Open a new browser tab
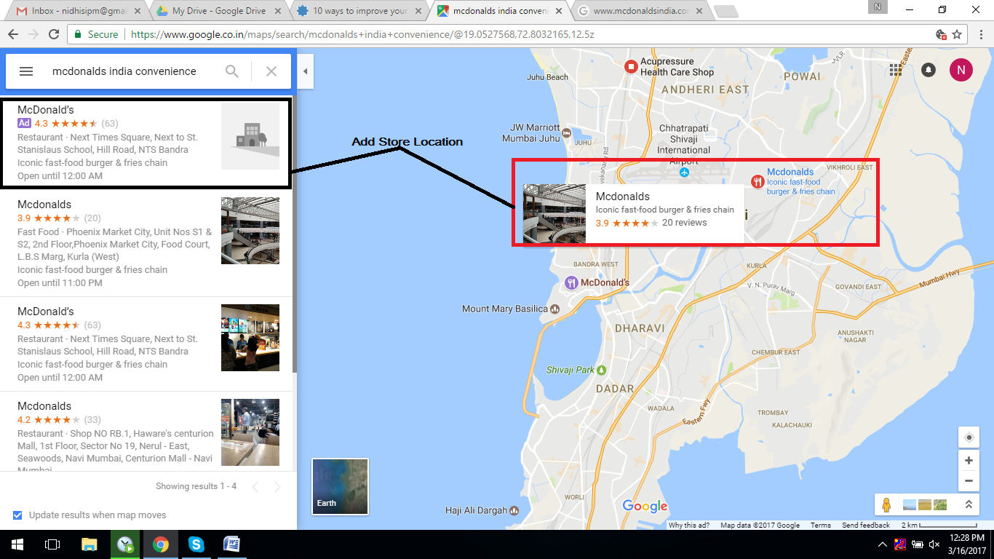This screenshot has width=994, height=559. [x=726, y=12]
